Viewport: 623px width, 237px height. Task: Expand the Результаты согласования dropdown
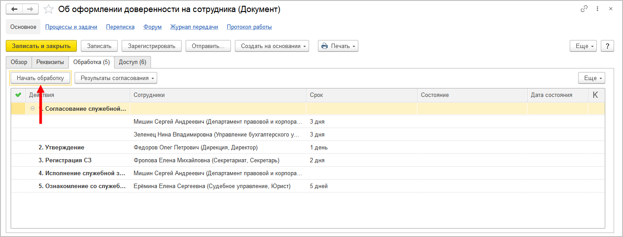coord(115,78)
